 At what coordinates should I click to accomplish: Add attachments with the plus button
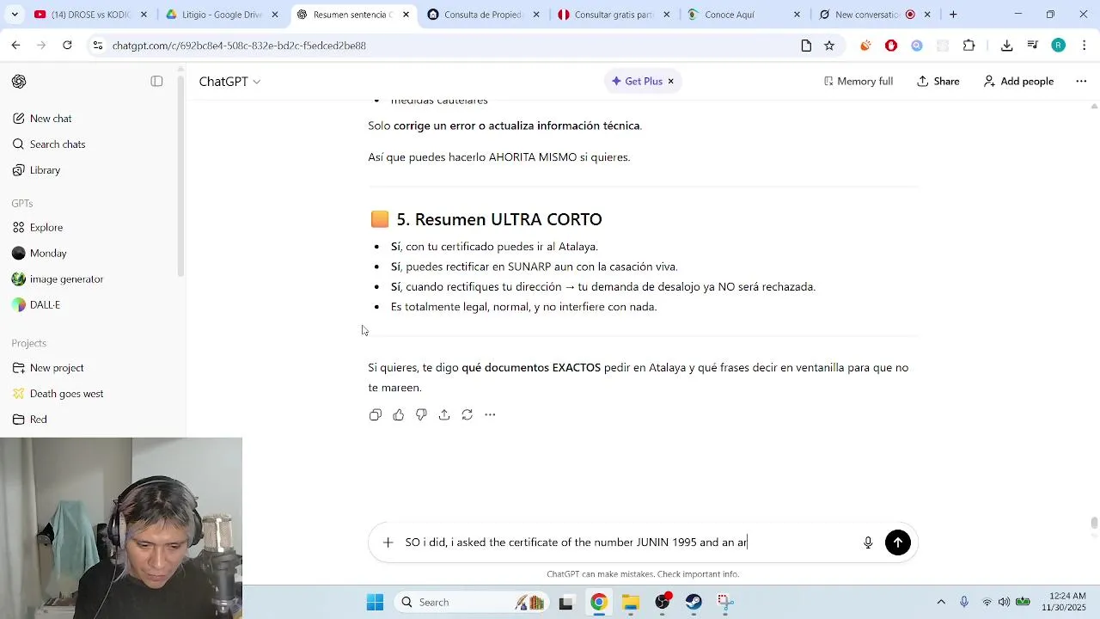[388, 542]
